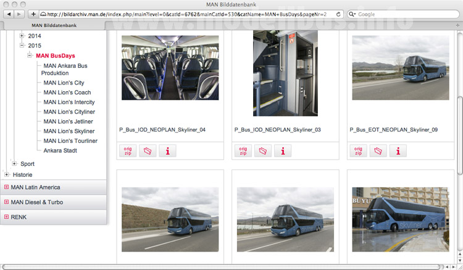The width and height of the screenshot is (463, 270).
Task: Expand the MAN Latin America section
Action: (7, 187)
